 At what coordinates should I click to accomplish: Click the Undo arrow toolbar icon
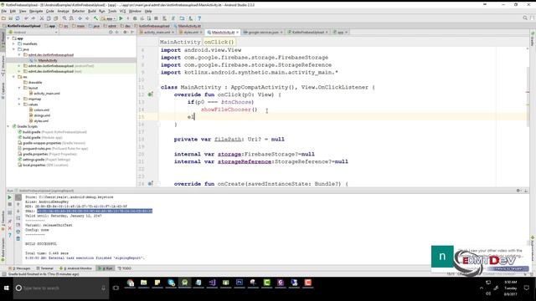point(26,18)
